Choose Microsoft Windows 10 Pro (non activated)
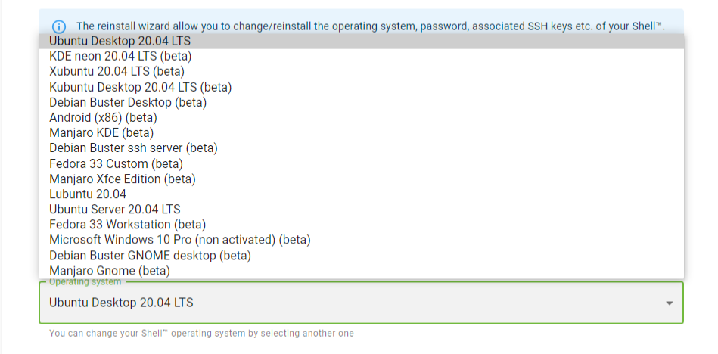 pyautogui.click(x=180, y=240)
